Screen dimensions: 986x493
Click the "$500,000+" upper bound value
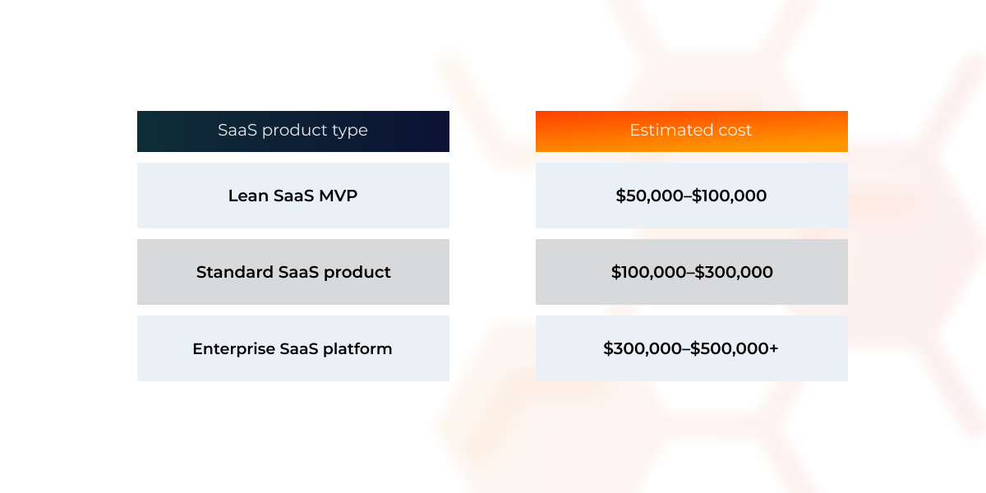735,348
